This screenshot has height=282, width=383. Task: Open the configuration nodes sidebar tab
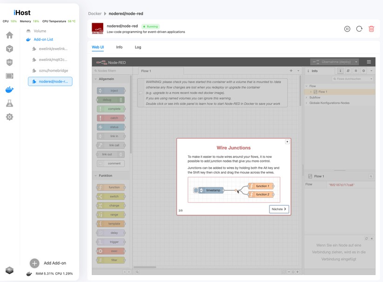coord(363,71)
